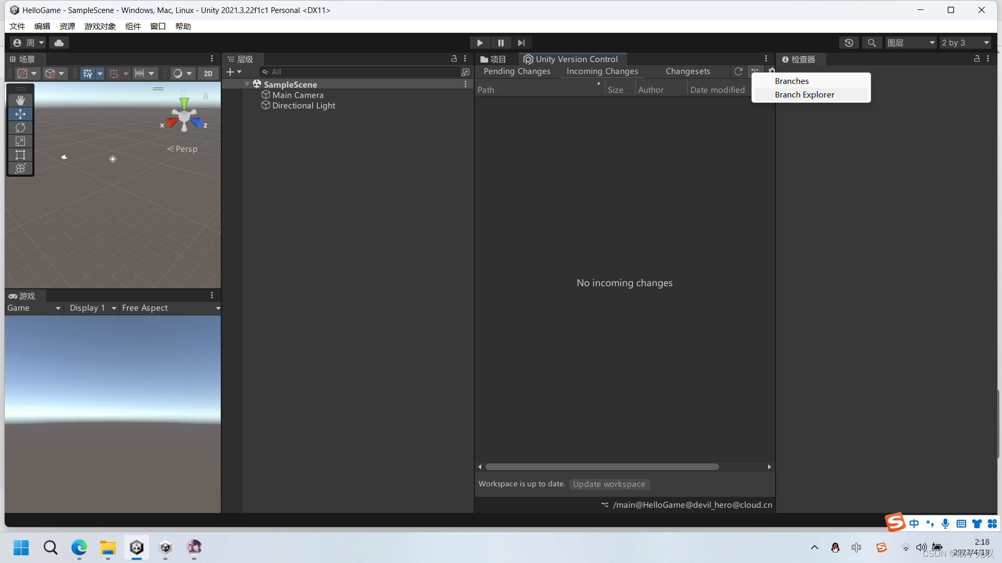Open the 2 by 3 layout dropdown
This screenshot has height=563, width=1002.
[965, 43]
